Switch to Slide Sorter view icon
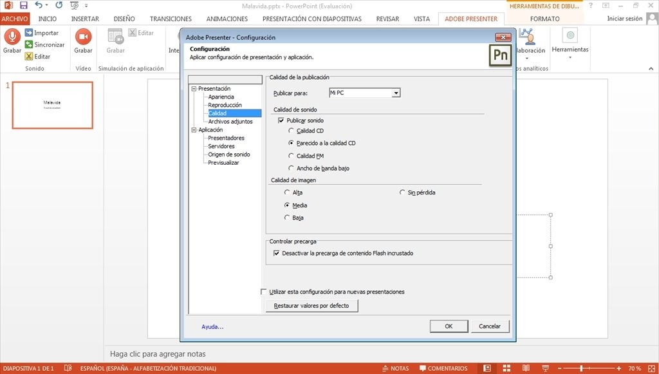 (506, 368)
